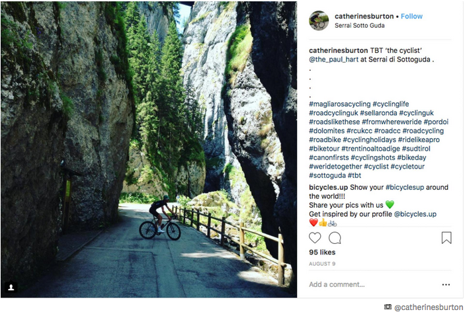Like the post with the heart icon
Screen dimensions: 465x314
click(x=316, y=238)
